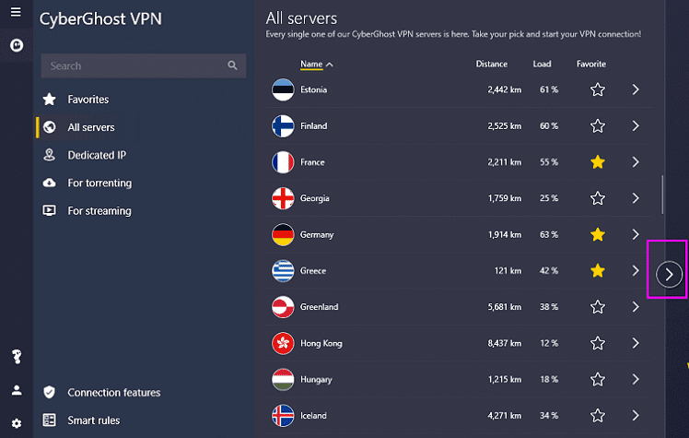
Task: Mark Estonia as favorite
Action: click(598, 89)
